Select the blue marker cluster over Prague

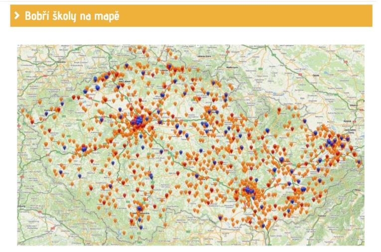[x=138, y=122]
